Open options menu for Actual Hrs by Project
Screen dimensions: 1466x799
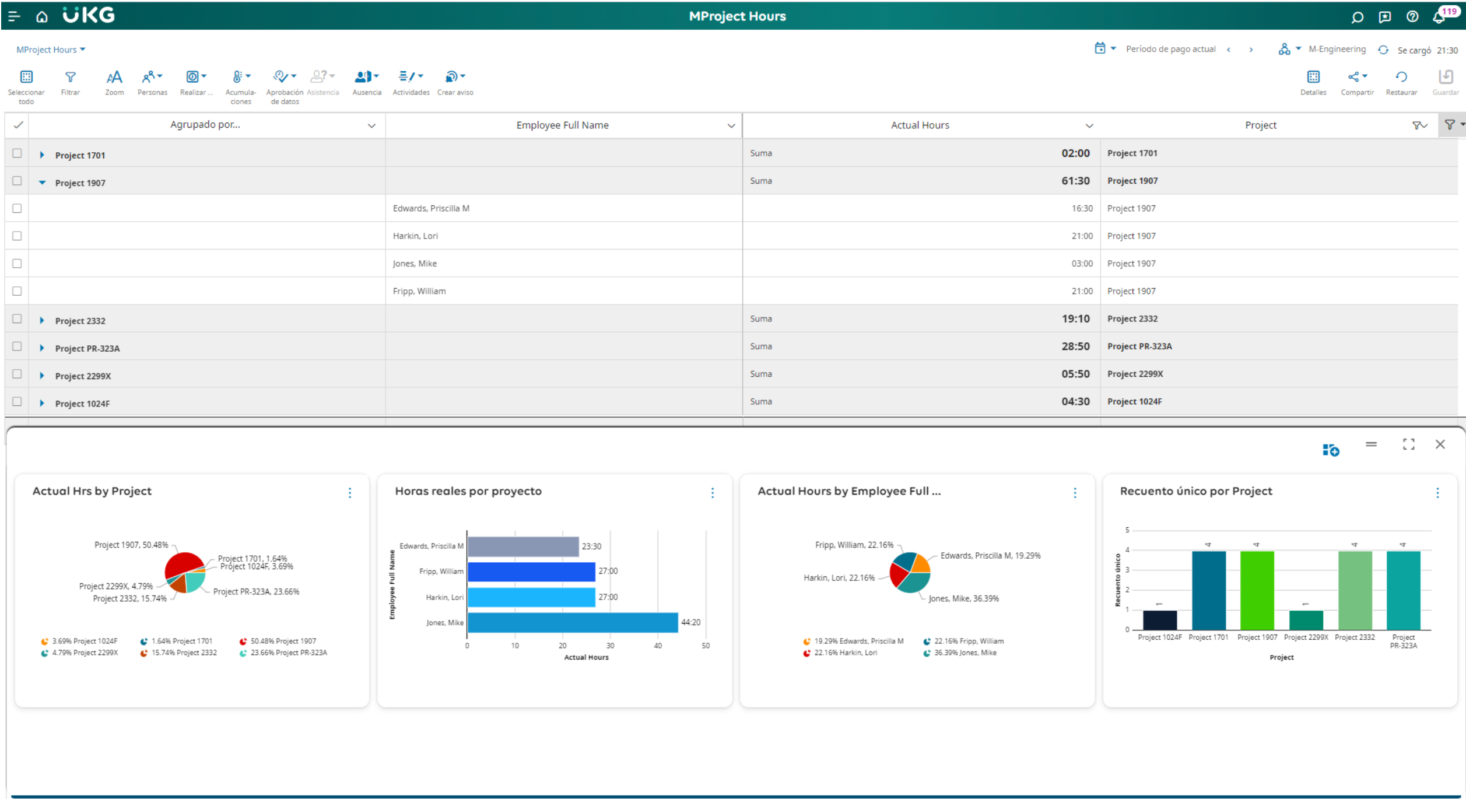[x=350, y=493]
